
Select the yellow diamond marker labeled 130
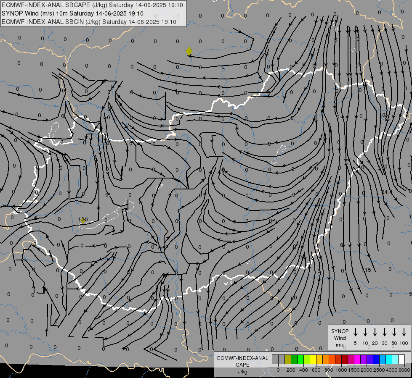pos(83,220)
